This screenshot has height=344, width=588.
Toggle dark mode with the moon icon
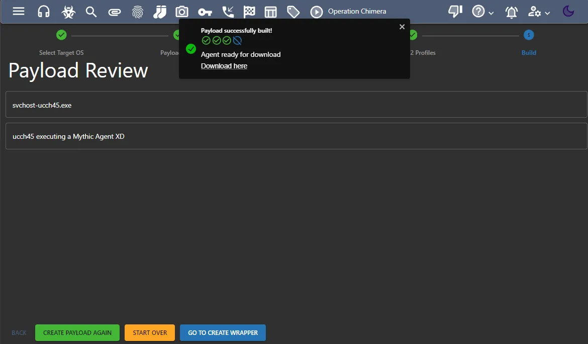[x=568, y=12]
